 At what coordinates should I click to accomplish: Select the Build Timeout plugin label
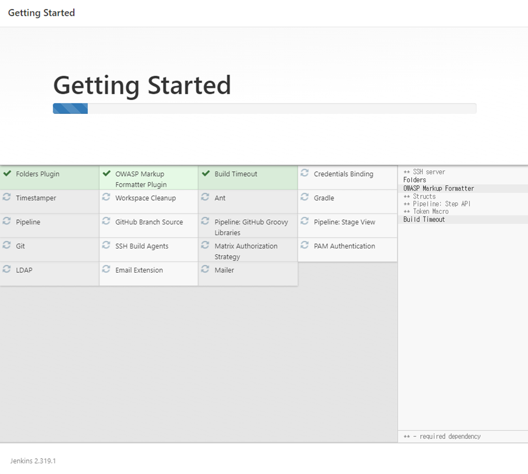[x=236, y=174]
